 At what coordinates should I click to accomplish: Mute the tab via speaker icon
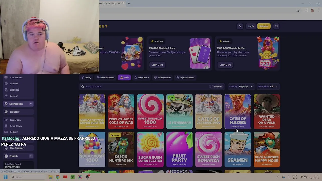point(119,3)
